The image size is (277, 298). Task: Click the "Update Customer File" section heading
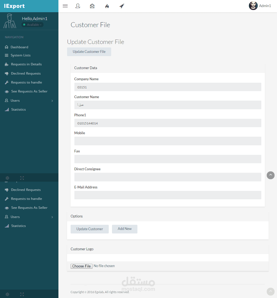point(95,42)
